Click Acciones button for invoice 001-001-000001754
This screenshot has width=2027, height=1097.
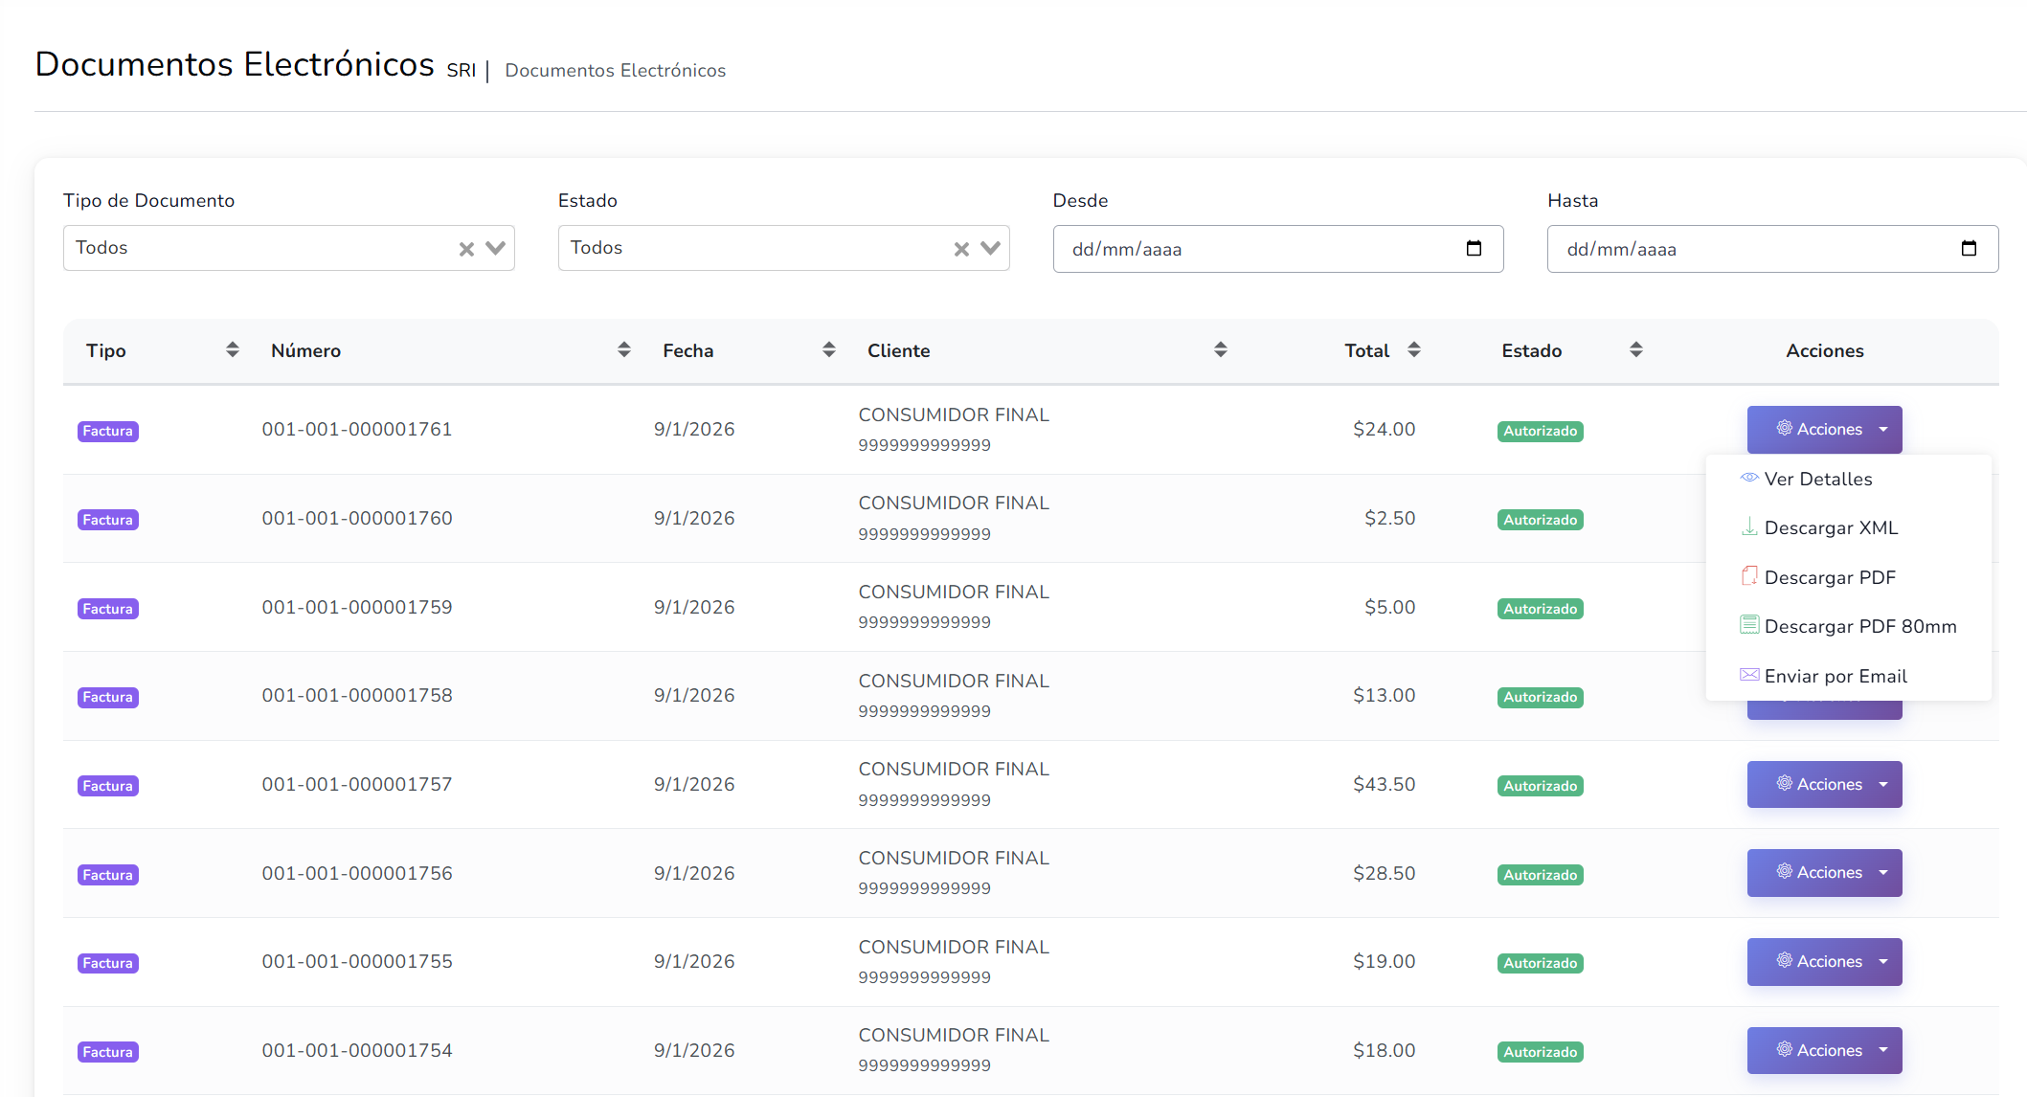click(1824, 1050)
